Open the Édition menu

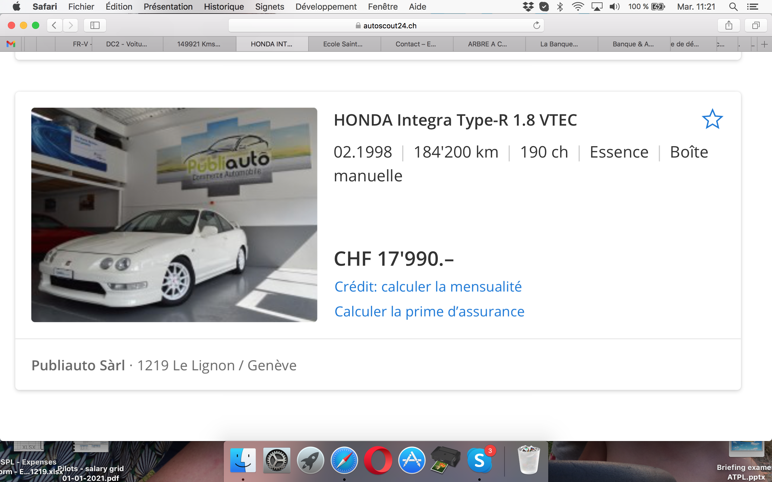119,6
